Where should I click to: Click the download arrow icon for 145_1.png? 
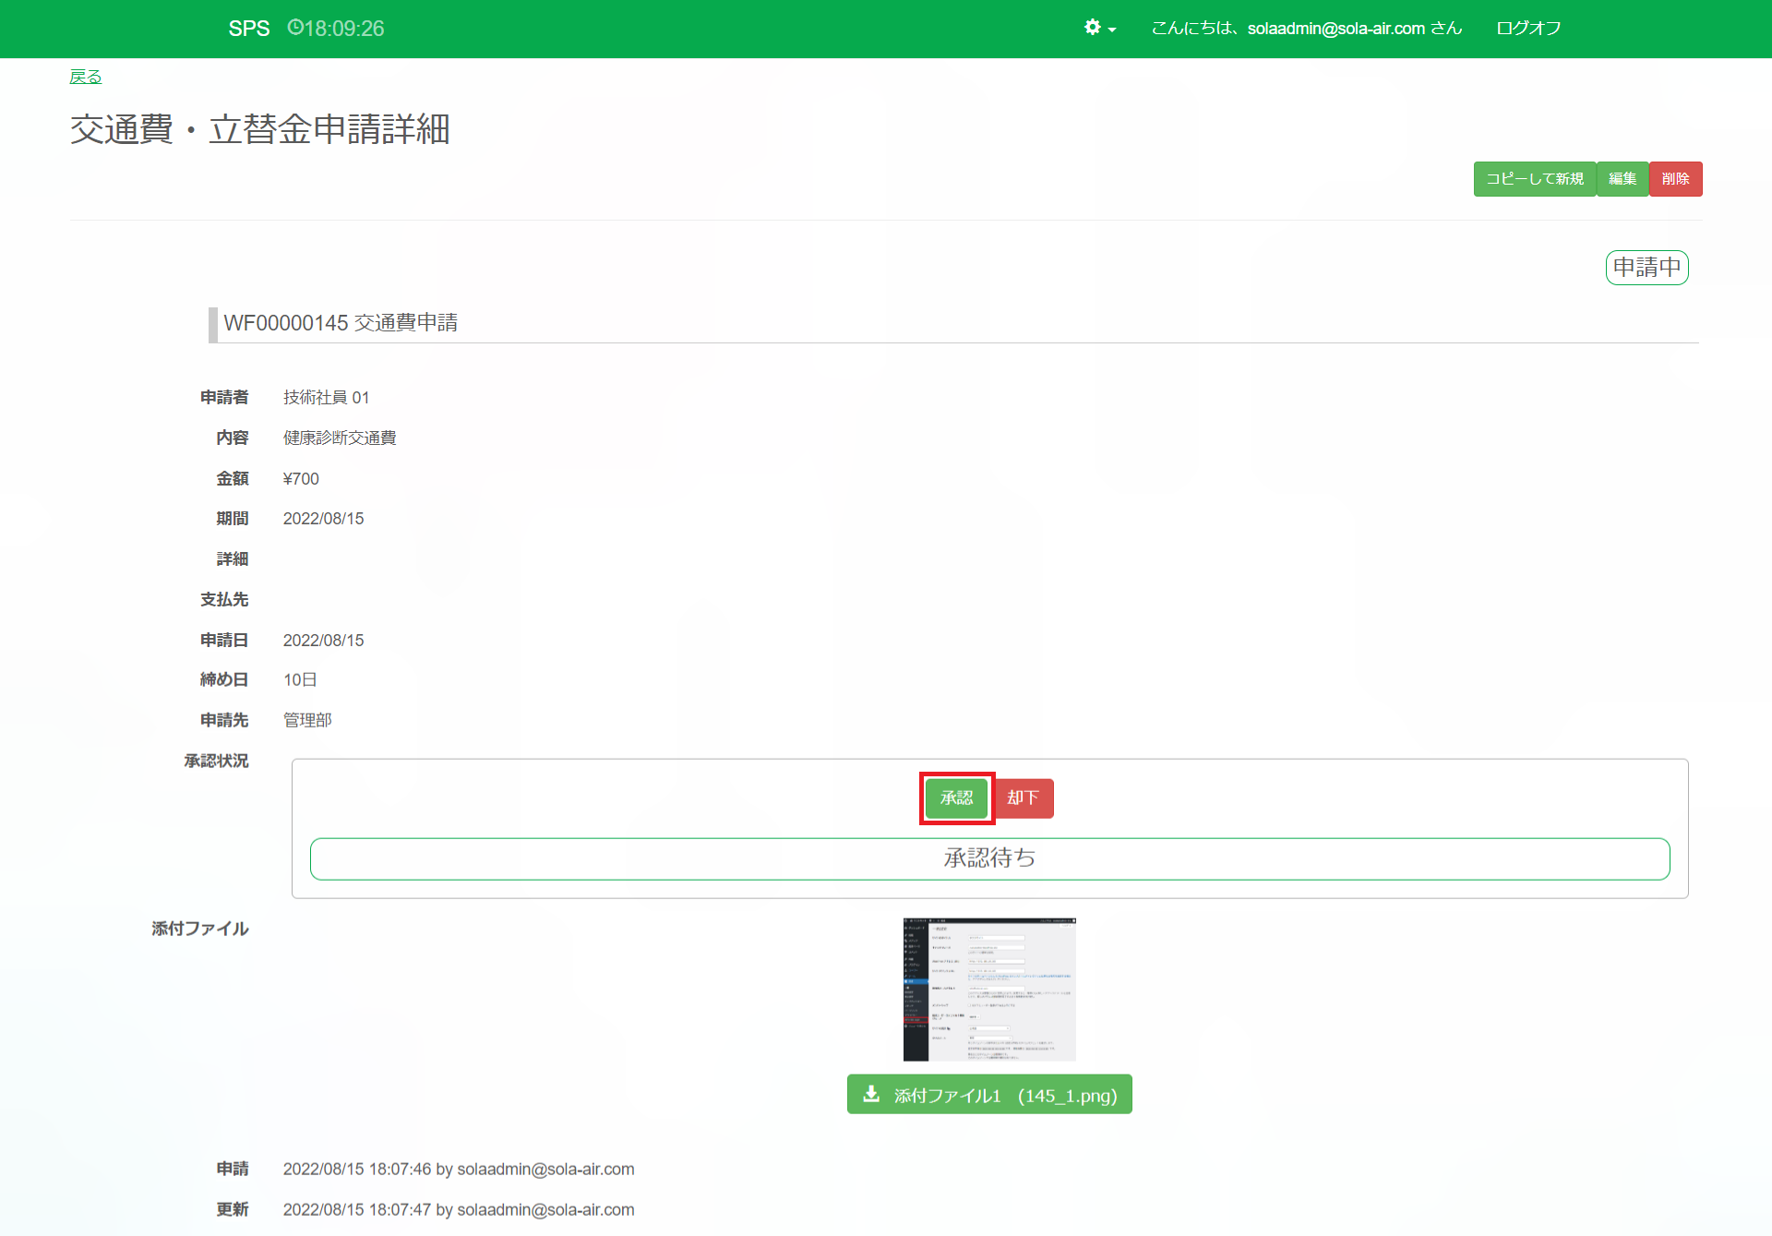(871, 1094)
